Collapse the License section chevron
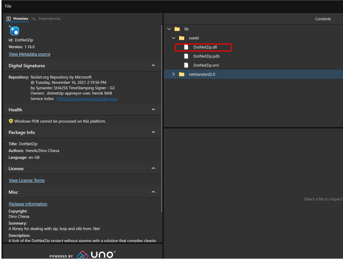The height and width of the screenshot is (259, 343). [x=153, y=169]
